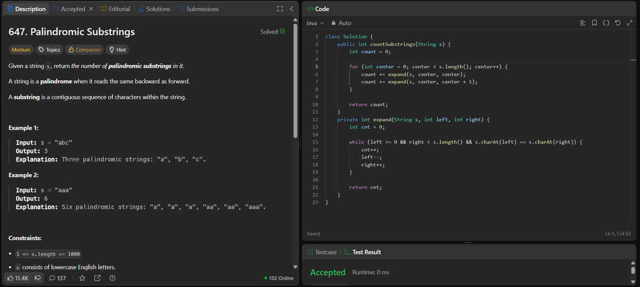640x287 pixels.
Task: Click the description scrollbar down arrow
Action: pos(295,267)
